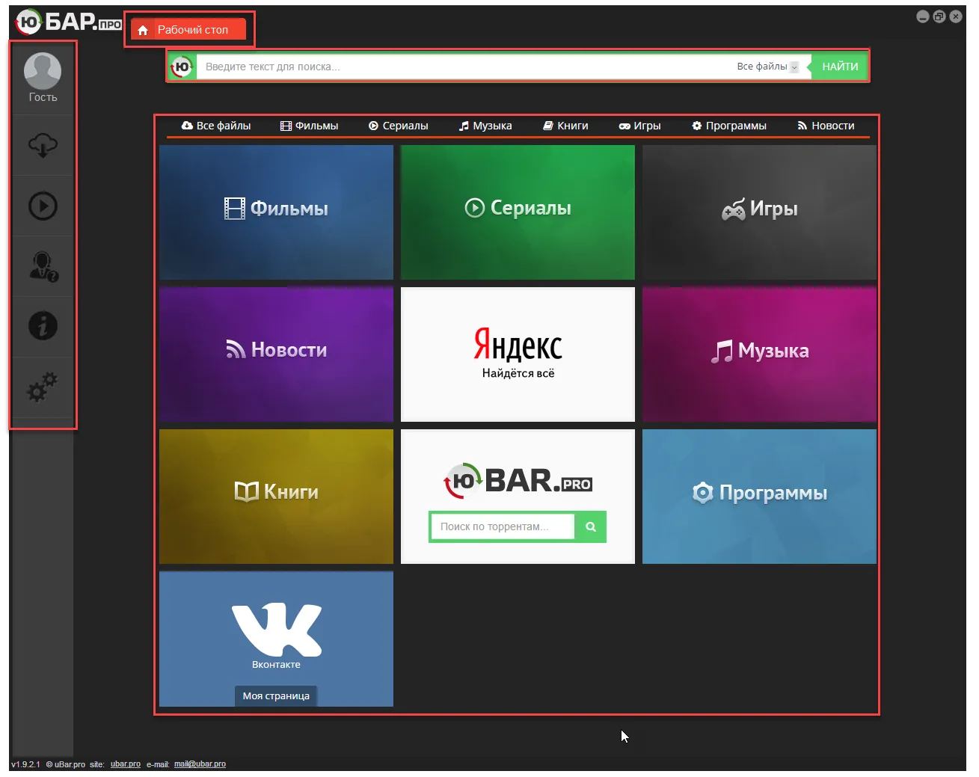Select the Все файлы category tab

click(x=216, y=126)
